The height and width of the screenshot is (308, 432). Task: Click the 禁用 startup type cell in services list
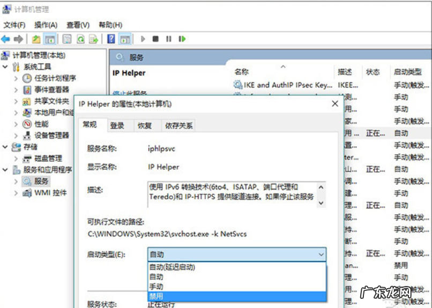(x=401, y=265)
